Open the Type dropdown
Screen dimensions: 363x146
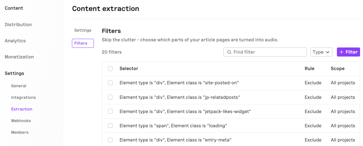point(321,52)
